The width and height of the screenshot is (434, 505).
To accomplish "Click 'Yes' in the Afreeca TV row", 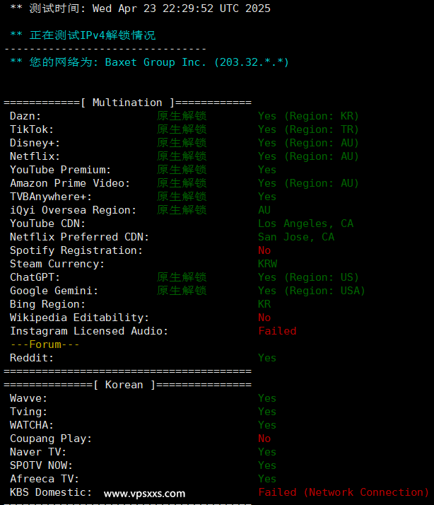I will click(267, 479).
